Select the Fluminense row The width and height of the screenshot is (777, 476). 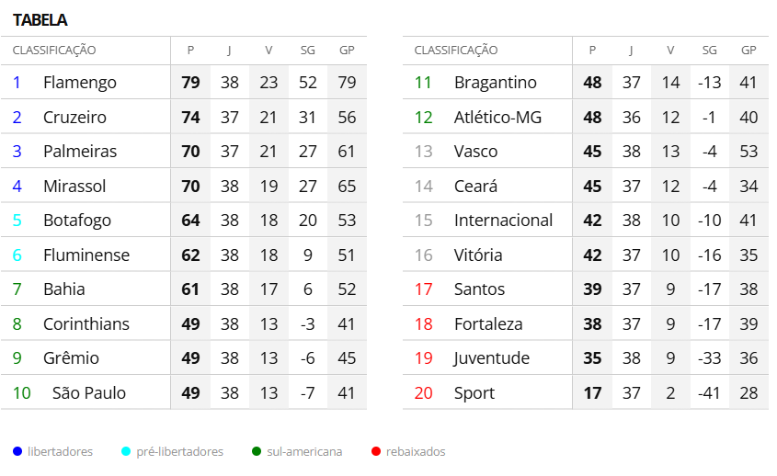point(86,255)
